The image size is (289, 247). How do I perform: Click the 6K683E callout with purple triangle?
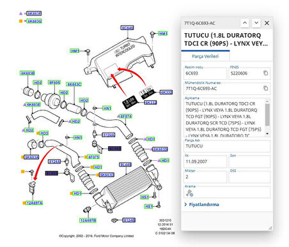(x=33, y=105)
